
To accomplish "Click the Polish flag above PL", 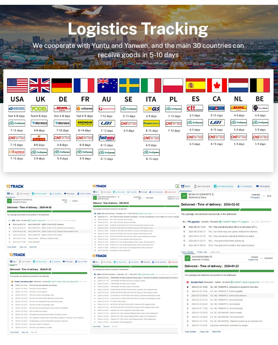I will [x=173, y=85].
